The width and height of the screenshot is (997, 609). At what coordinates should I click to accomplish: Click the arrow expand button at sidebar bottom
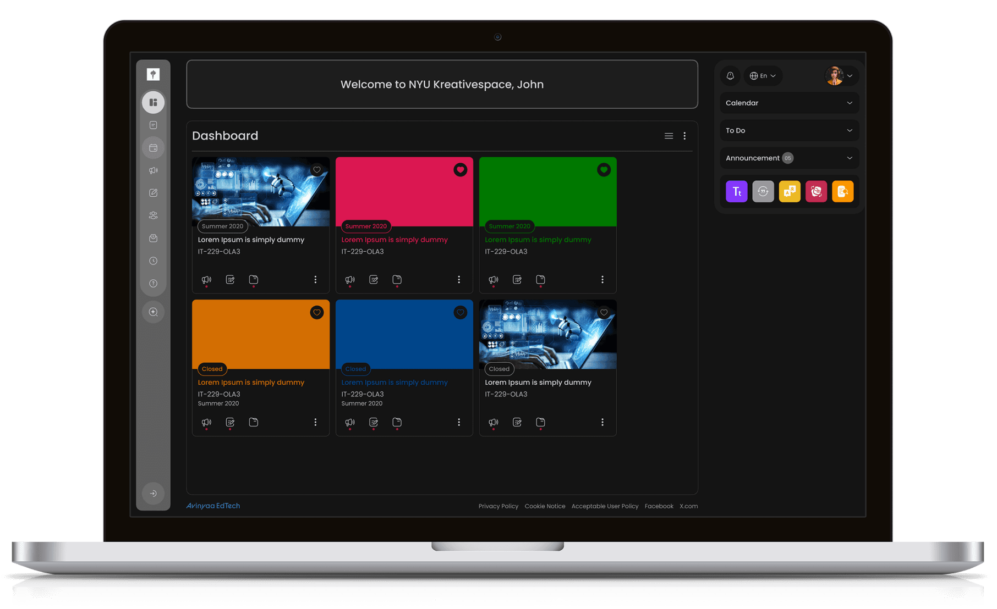[x=153, y=494]
